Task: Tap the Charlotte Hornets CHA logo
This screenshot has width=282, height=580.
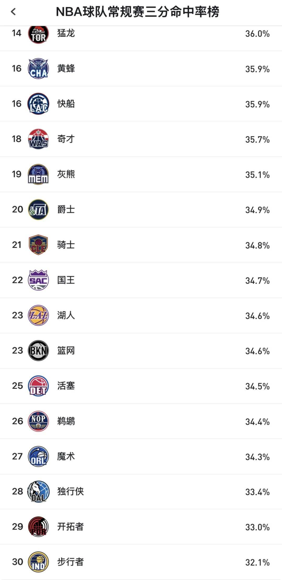Action: click(x=38, y=69)
